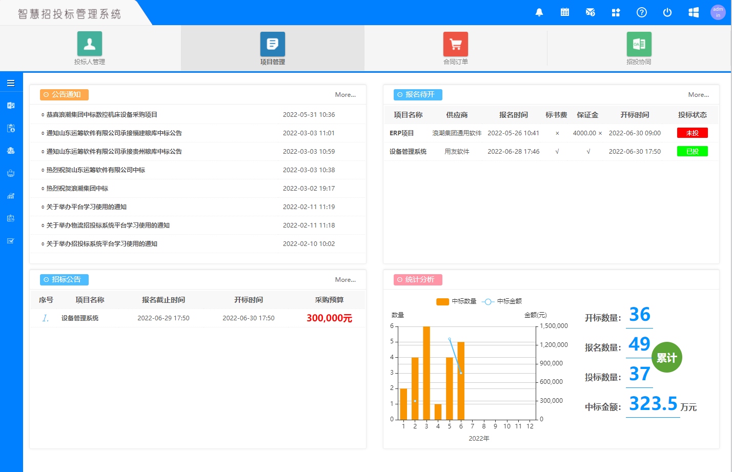Switch to the 招投协同 tab label
This screenshot has height=472, width=732.
click(x=639, y=62)
